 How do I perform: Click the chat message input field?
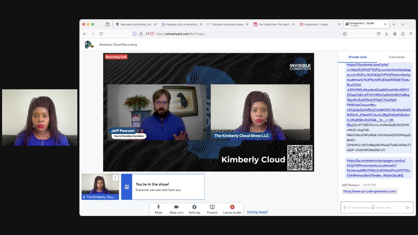point(373,208)
